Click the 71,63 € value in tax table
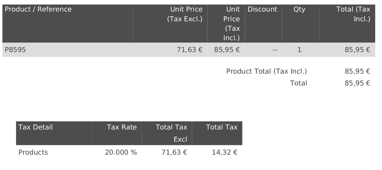This screenshot has height=170, width=382. pyautogui.click(x=174, y=152)
